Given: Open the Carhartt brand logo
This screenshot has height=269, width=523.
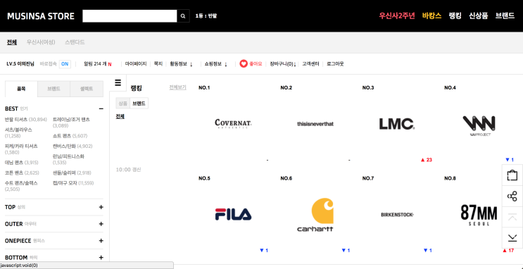Looking at the screenshot, I should pos(315,215).
